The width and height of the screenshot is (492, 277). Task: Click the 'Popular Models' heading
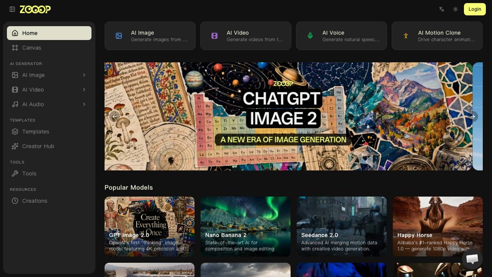tap(129, 187)
